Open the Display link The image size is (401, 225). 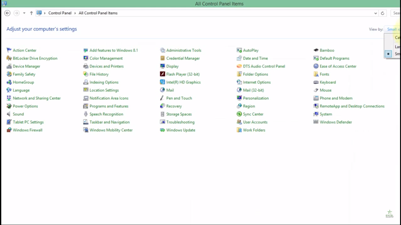pyautogui.click(x=172, y=66)
